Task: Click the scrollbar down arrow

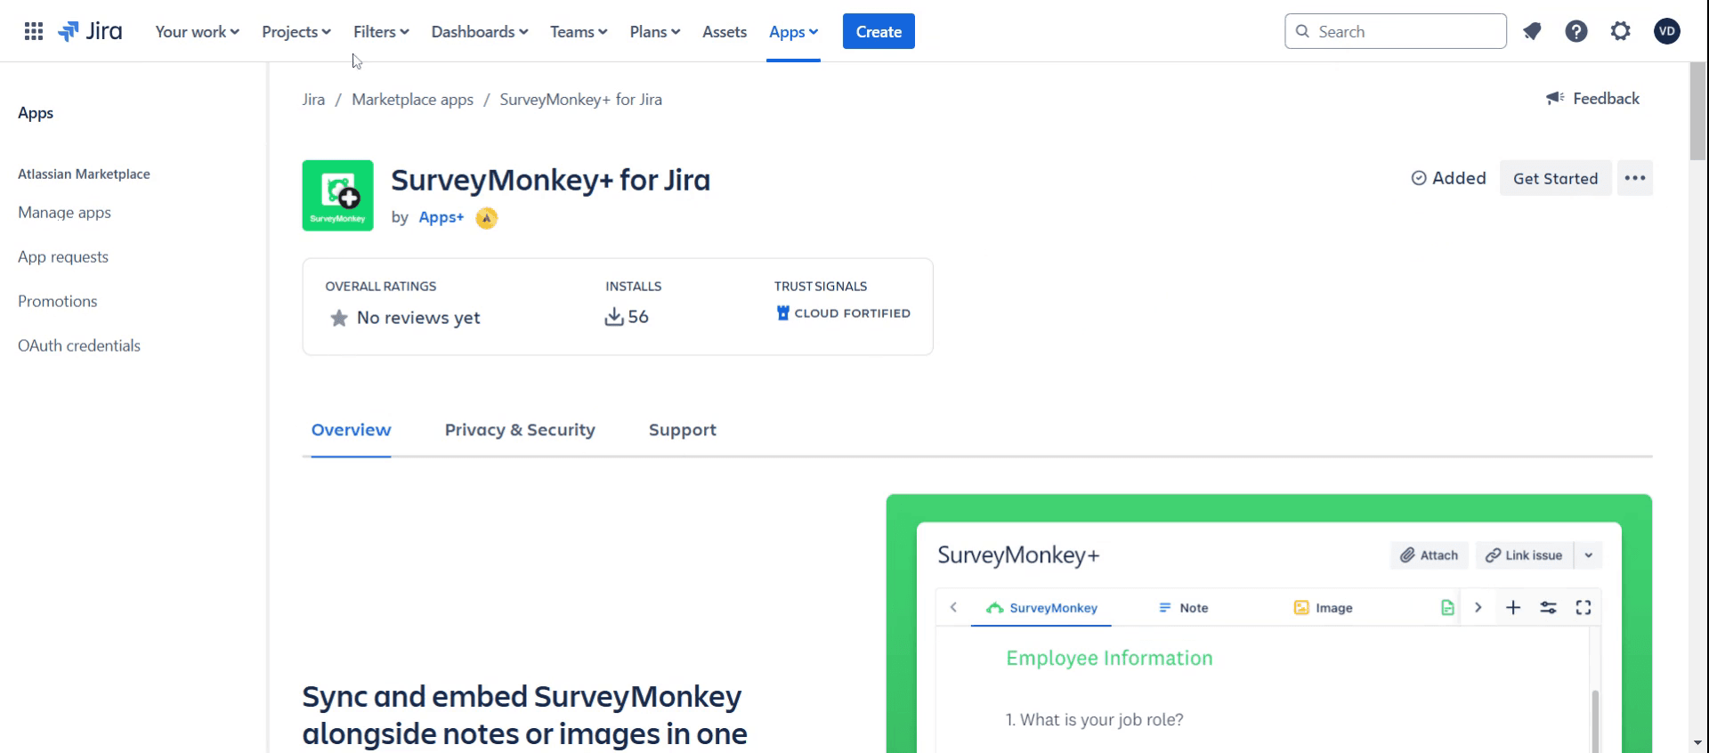Action: tap(1698, 742)
